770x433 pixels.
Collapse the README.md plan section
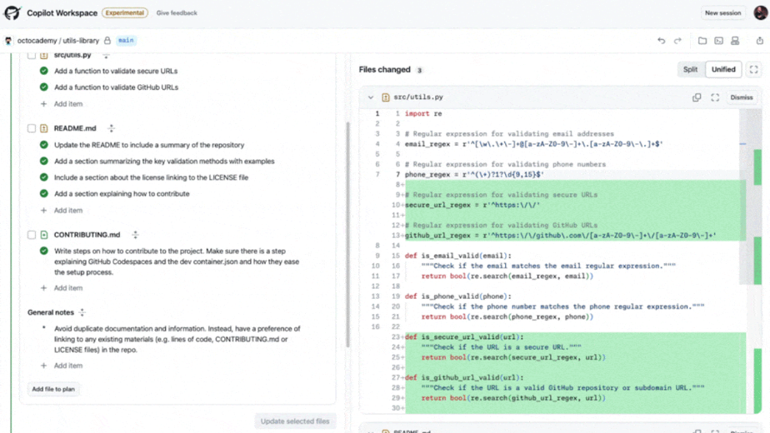pyautogui.click(x=111, y=128)
